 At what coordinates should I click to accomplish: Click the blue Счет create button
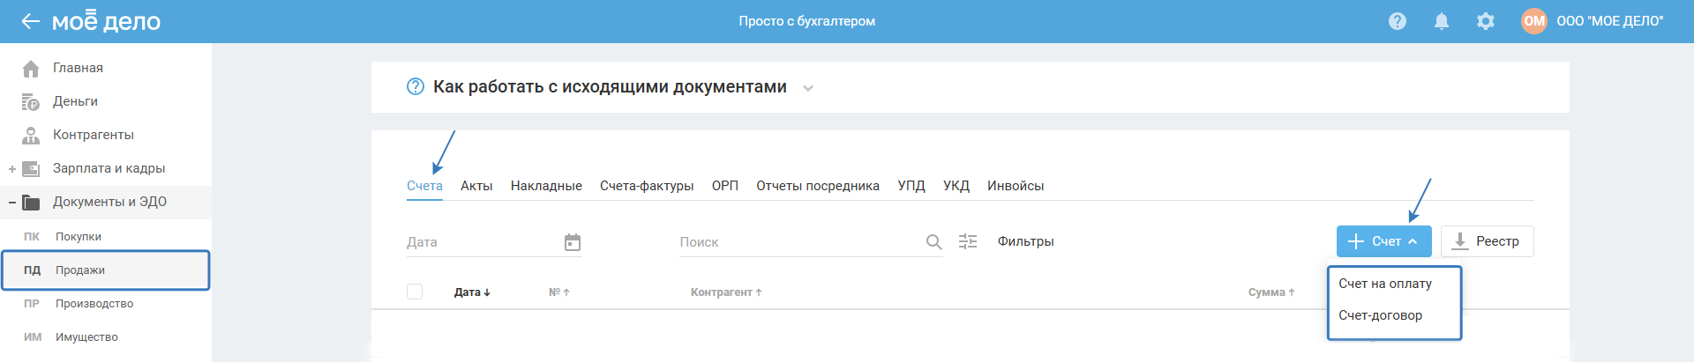click(1383, 241)
